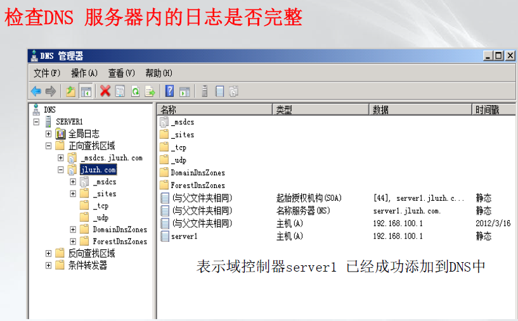This screenshot has height=321, width=518.
Task: Click the server1.jluzh.com. data cell
Action: pos(407,211)
